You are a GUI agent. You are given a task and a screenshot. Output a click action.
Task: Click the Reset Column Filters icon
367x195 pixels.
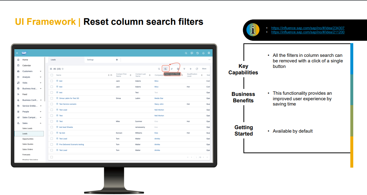(x=166, y=69)
